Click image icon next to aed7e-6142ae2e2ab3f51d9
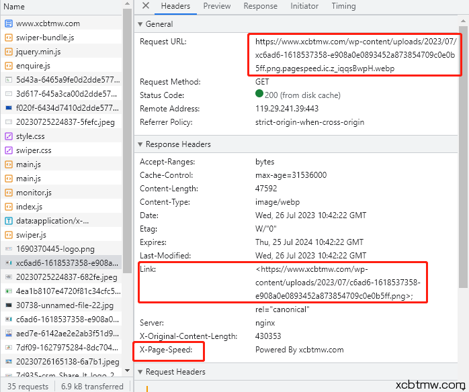This screenshot has width=469, height=392. tap(9, 334)
